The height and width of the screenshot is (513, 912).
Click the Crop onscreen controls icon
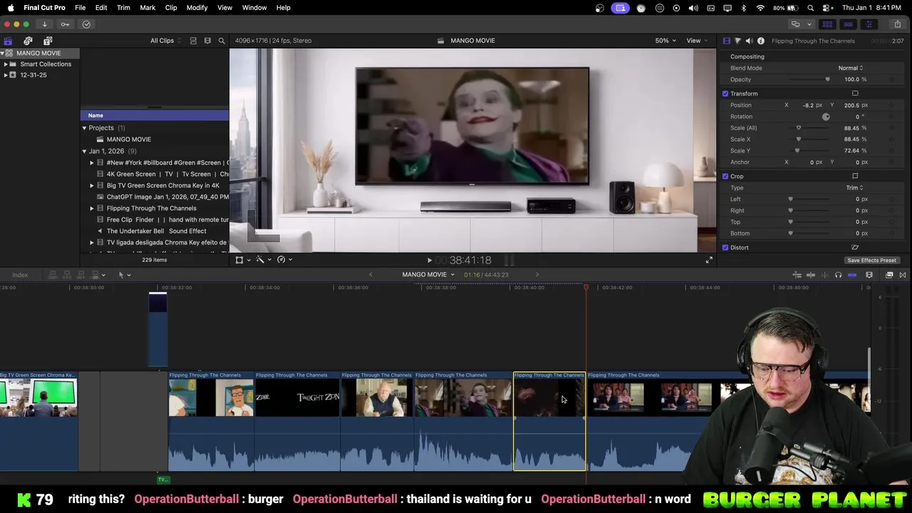[x=855, y=176]
